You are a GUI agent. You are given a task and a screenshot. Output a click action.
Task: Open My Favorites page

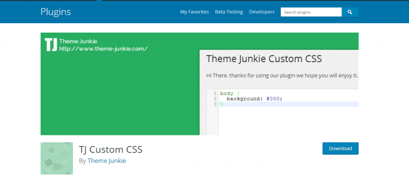[x=195, y=12]
